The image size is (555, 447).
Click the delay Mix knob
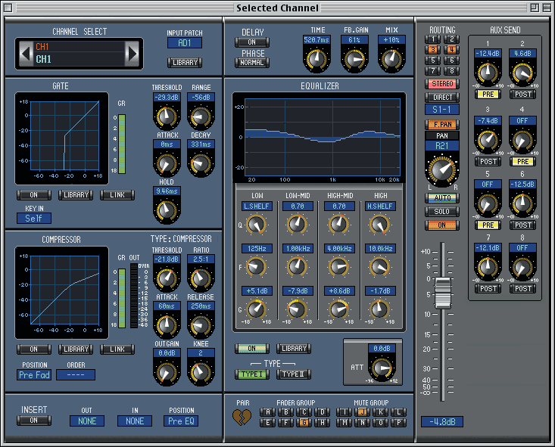click(390, 60)
